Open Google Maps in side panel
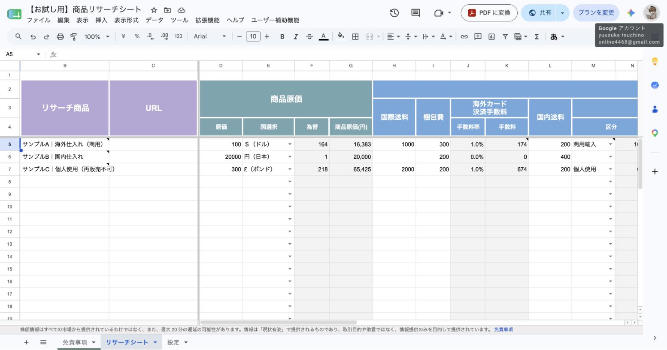The image size is (667, 350). (x=655, y=133)
